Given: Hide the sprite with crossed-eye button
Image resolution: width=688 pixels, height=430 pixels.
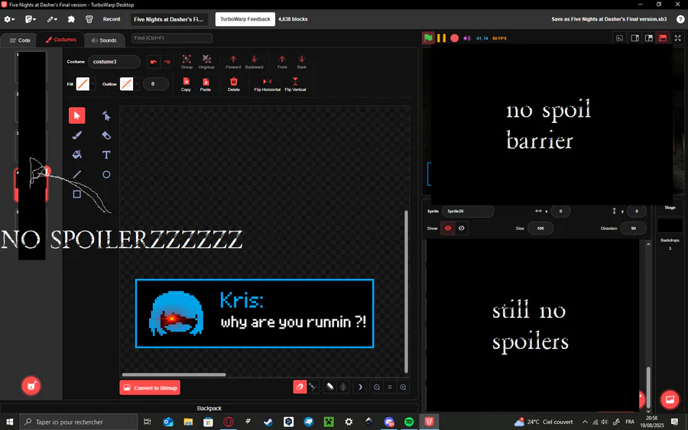Looking at the screenshot, I should pyautogui.click(x=461, y=228).
